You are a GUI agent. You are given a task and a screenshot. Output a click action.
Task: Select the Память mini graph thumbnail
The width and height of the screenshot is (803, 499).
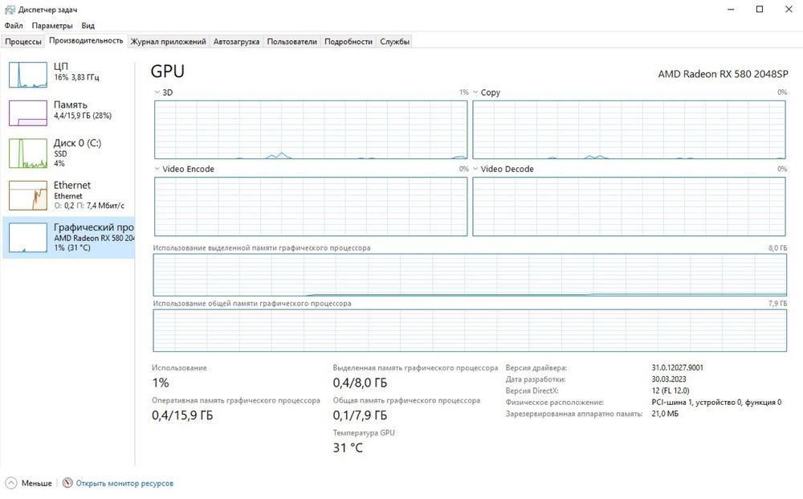click(x=28, y=113)
